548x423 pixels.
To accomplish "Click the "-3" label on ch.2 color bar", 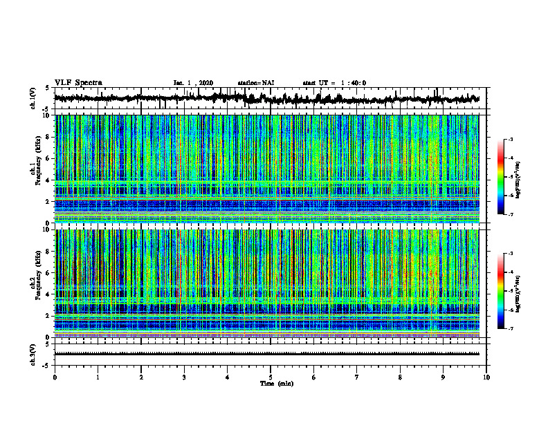I will (x=511, y=254).
